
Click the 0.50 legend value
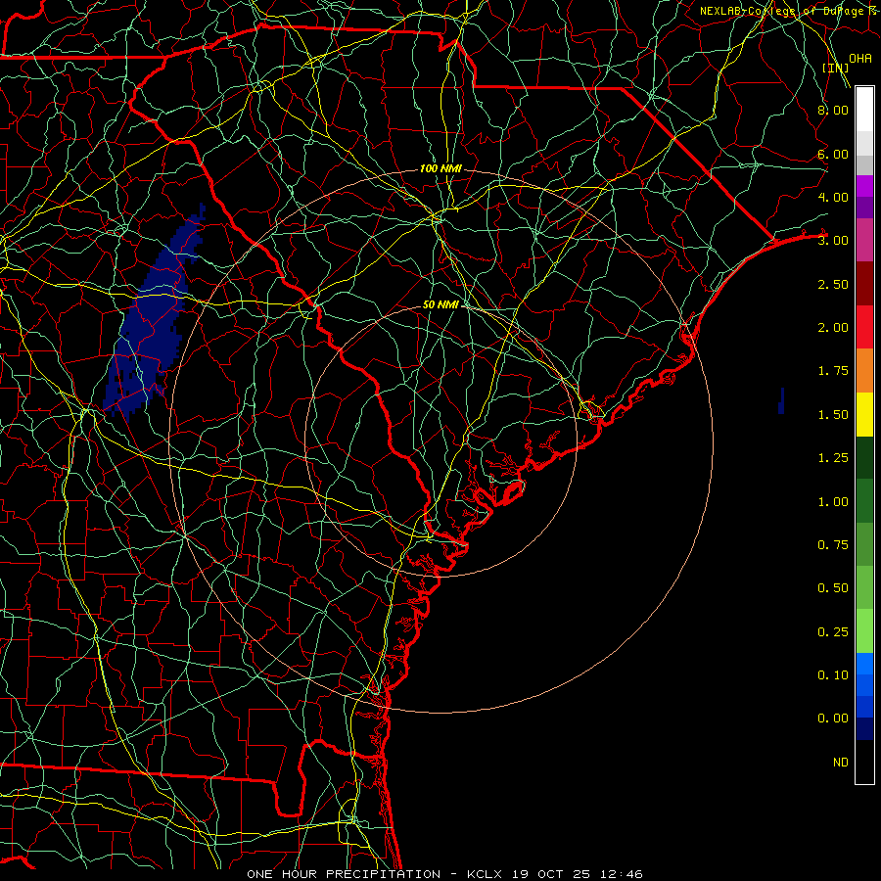833,588
